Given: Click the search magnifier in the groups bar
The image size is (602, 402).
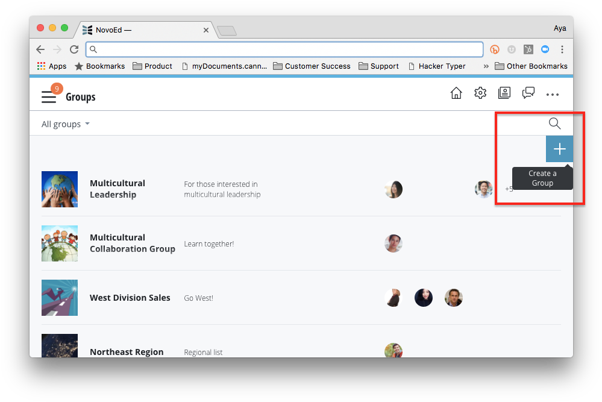Looking at the screenshot, I should pos(554,123).
